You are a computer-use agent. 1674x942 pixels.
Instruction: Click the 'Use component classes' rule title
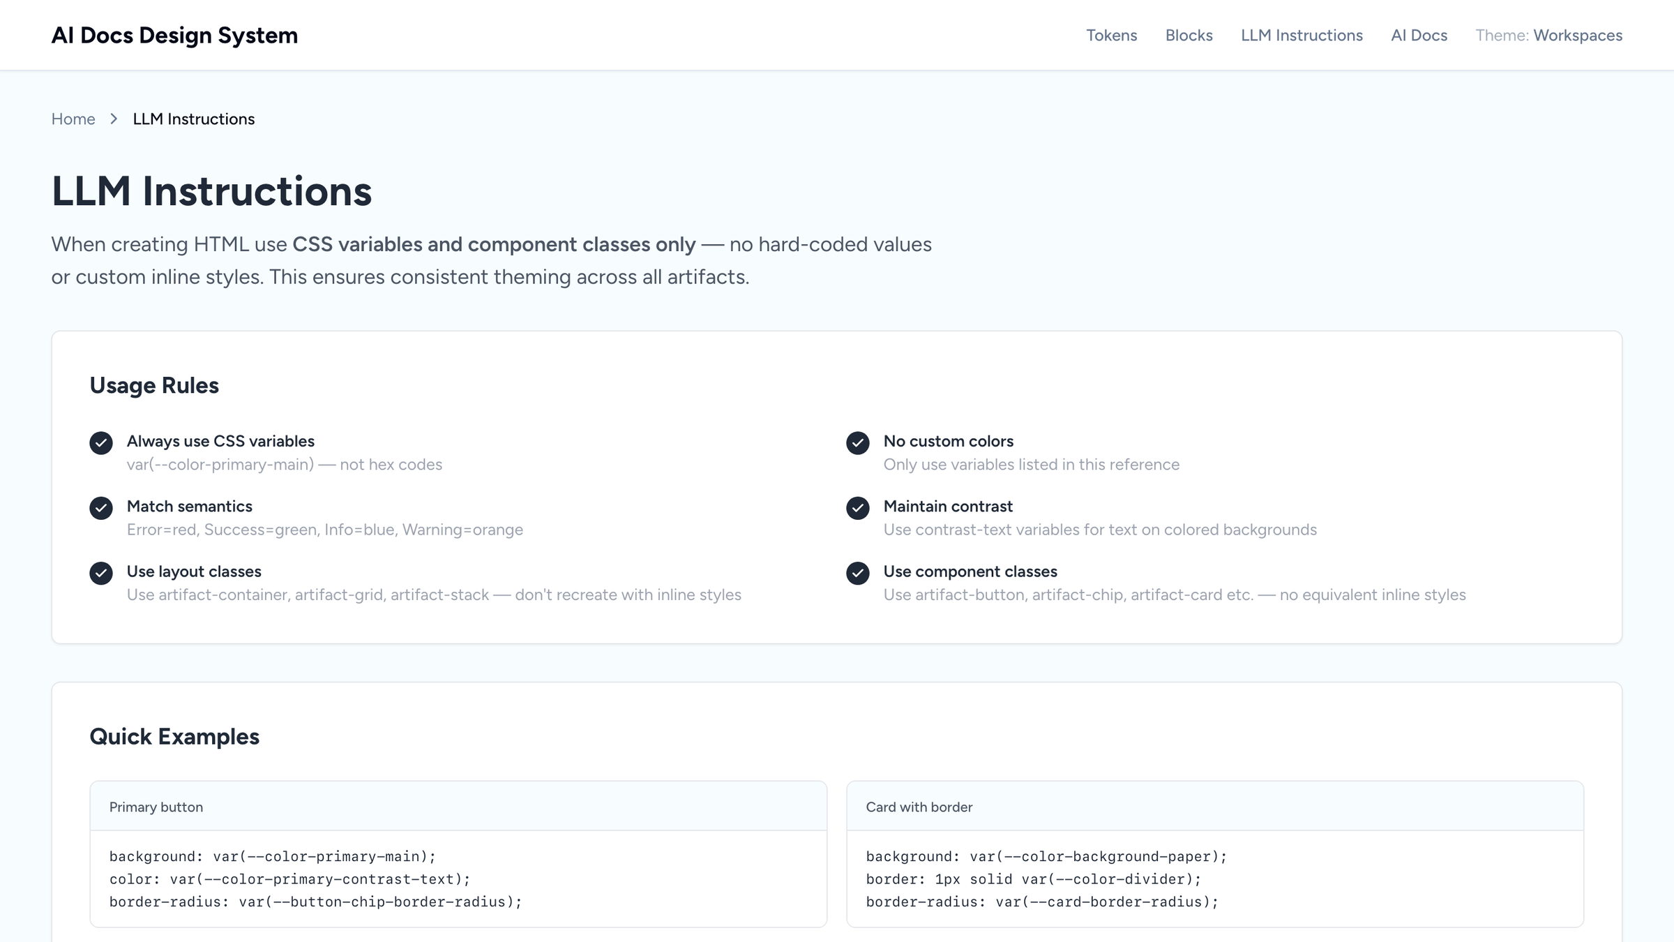pyautogui.click(x=970, y=571)
